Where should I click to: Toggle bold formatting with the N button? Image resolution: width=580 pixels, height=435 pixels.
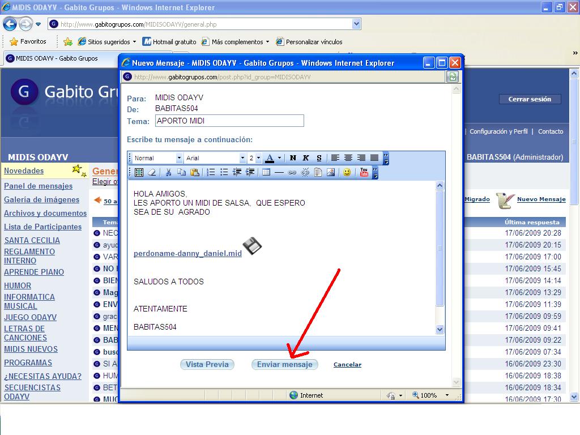pyautogui.click(x=293, y=158)
